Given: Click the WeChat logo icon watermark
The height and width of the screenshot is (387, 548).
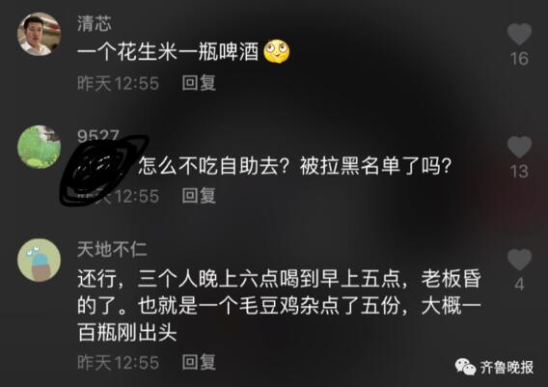Looking at the screenshot, I should (465, 367).
